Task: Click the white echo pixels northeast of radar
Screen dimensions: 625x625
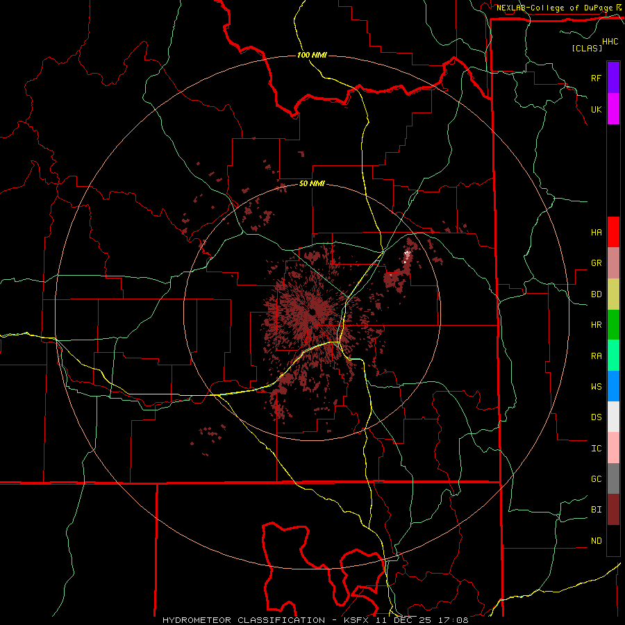Action: [406, 257]
